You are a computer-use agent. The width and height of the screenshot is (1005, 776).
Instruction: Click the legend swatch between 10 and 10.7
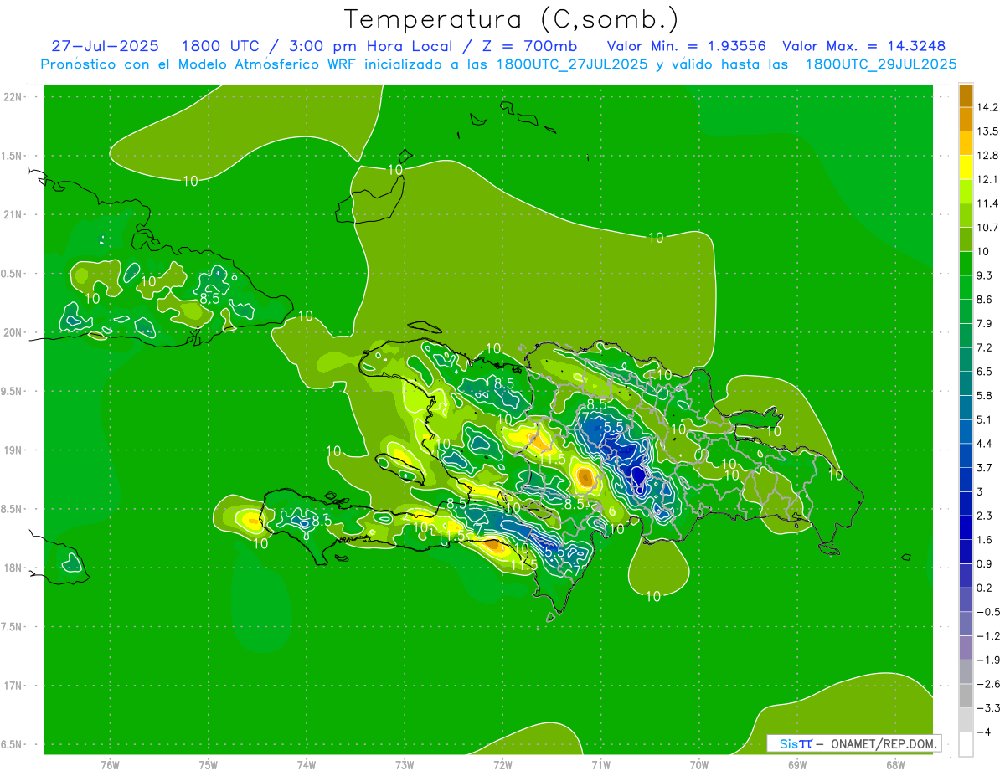966,239
